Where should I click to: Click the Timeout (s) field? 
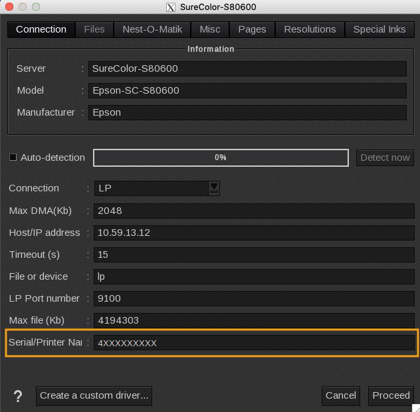click(253, 255)
